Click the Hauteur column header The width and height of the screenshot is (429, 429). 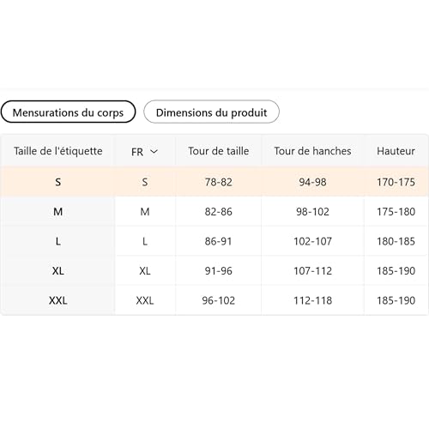point(396,151)
